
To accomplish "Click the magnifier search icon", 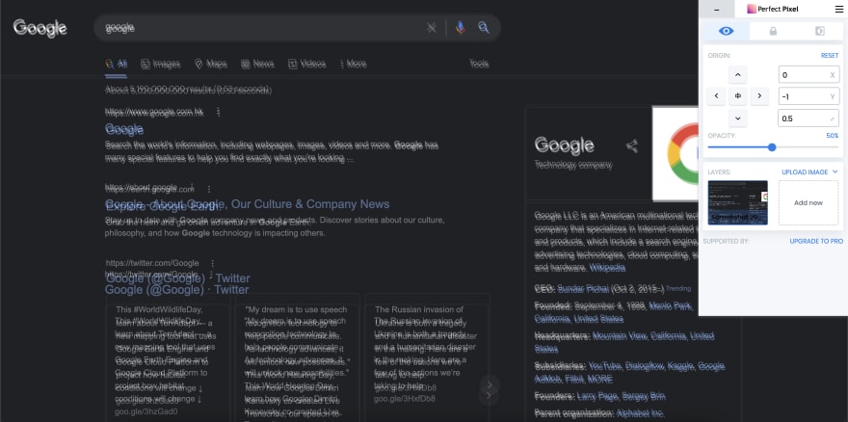I will [x=484, y=28].
